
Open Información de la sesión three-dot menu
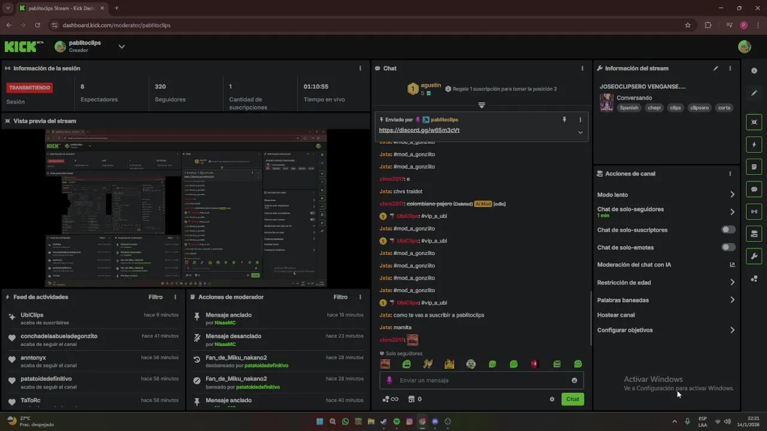point(360,68)
